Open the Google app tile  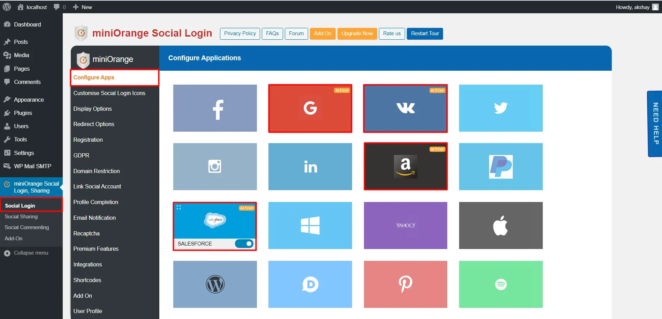click(x=310, y=108)
